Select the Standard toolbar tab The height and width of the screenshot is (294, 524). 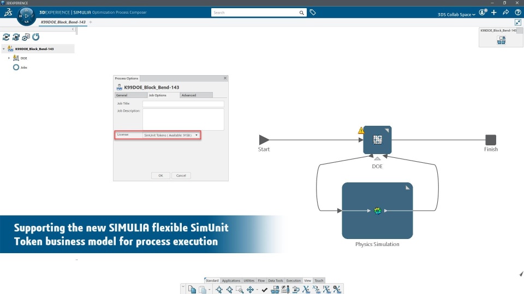tap(212, 281)
